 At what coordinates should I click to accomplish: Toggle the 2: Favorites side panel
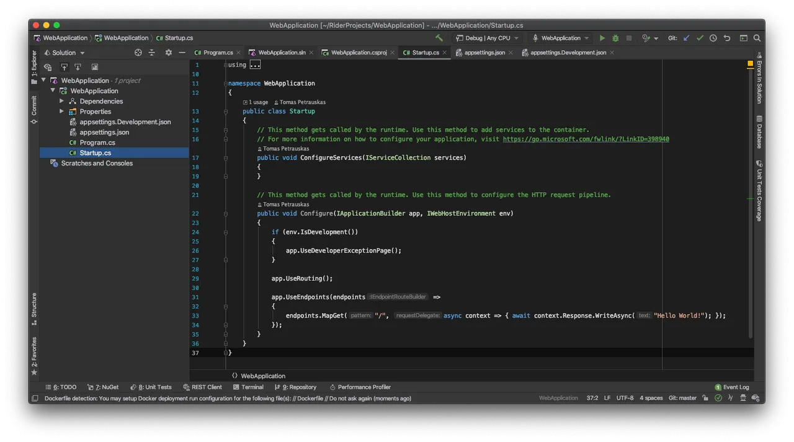pos(34,356)
